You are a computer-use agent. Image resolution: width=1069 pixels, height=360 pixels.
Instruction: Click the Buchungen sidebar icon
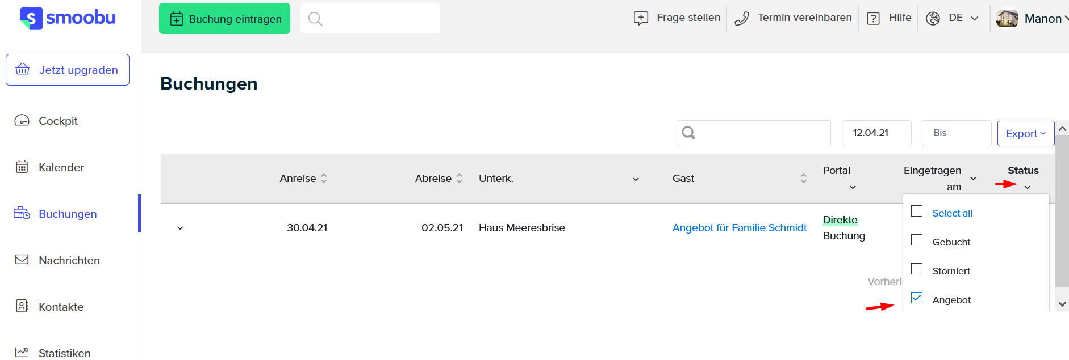22,213
